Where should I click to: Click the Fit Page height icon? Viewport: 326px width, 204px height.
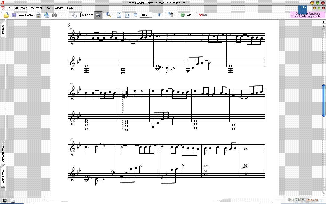click(119, 15)
